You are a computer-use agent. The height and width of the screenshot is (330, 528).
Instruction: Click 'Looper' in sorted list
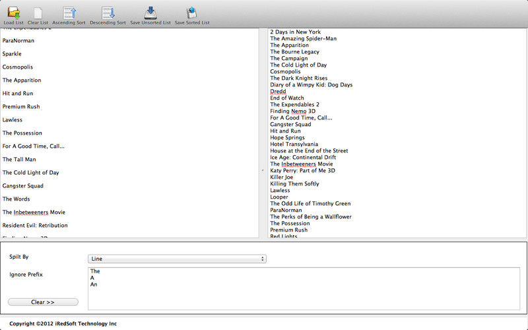[x=279, y=197]
